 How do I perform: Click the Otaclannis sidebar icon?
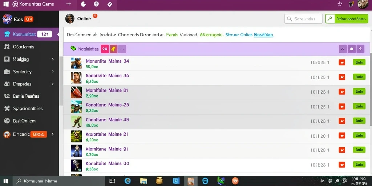7,47
